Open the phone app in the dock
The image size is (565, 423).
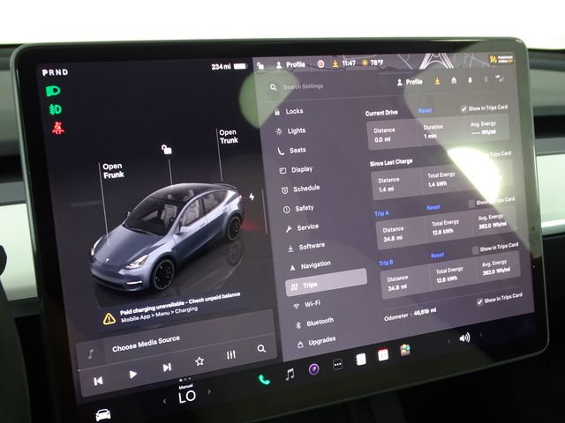[264, 380]
